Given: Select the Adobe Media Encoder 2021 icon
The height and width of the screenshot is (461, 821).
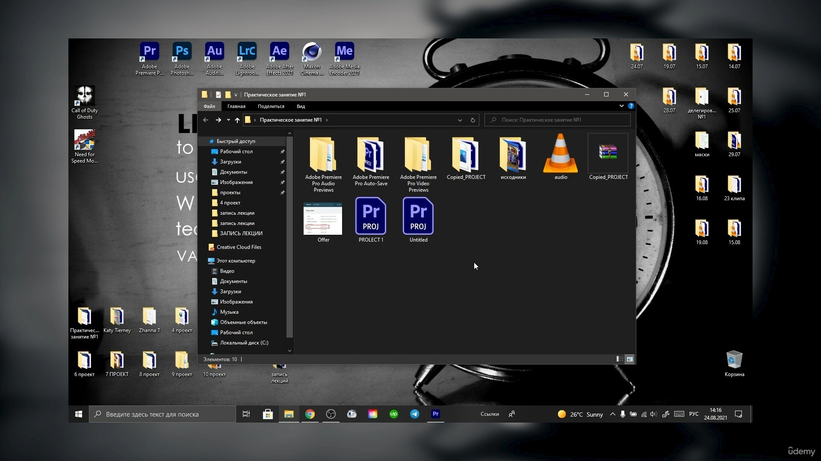Looking at the screenshot, I should point(344,59).
